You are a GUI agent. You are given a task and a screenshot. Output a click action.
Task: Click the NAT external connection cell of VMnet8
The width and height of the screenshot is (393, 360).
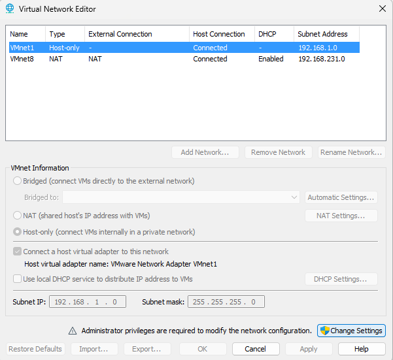coord(95,59)
